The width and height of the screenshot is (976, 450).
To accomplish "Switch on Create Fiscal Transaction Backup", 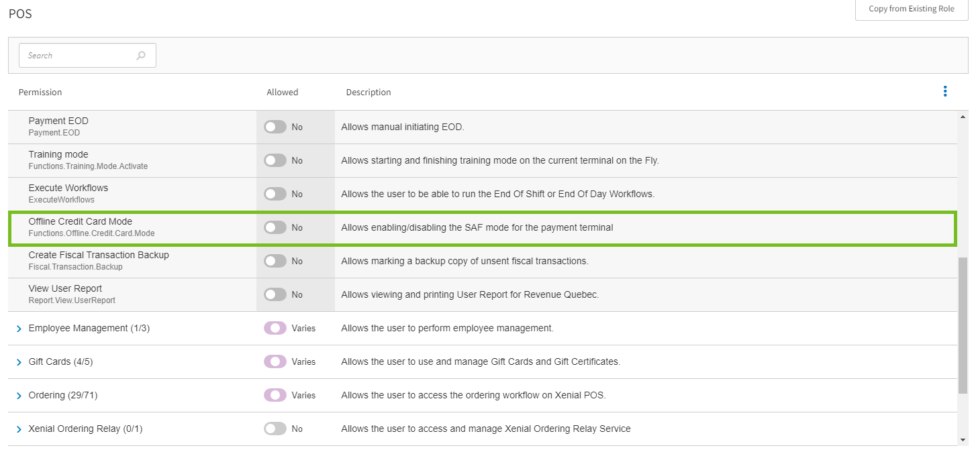I will tap(275, 261).
